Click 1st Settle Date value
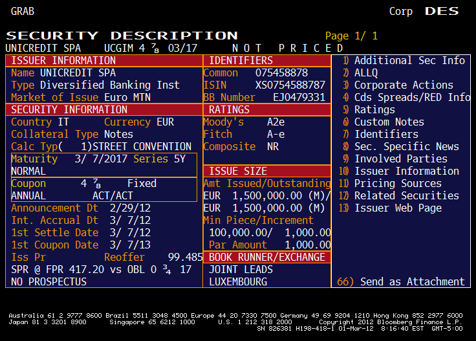476x341 pixels. tap(130, 232)
